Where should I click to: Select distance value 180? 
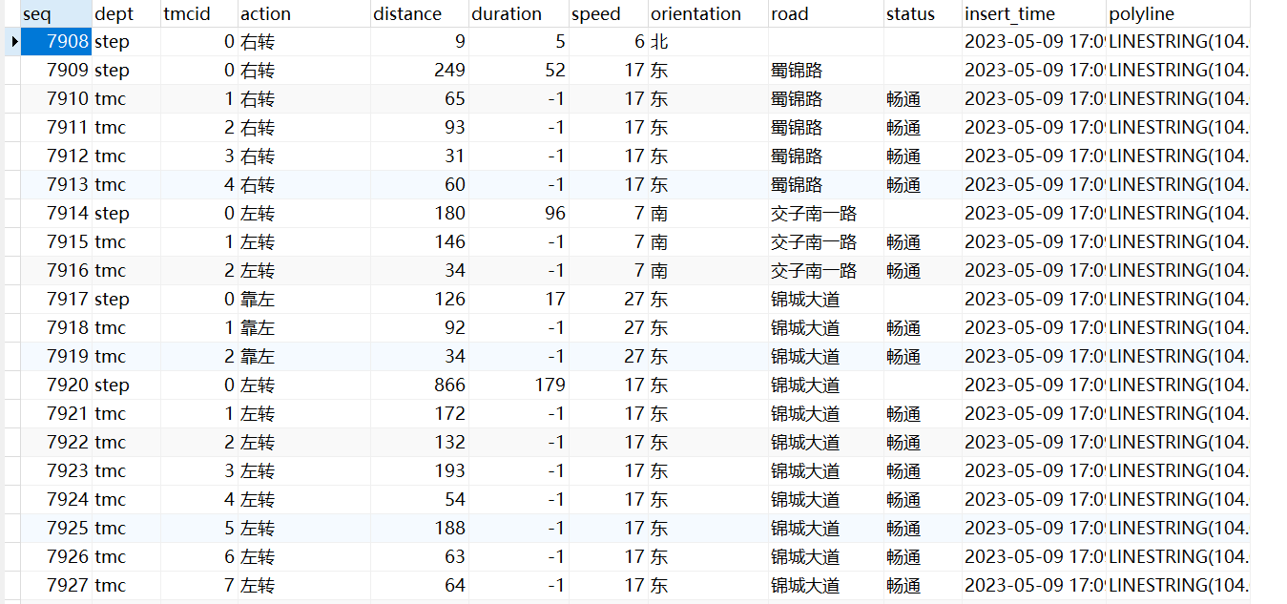420,214
